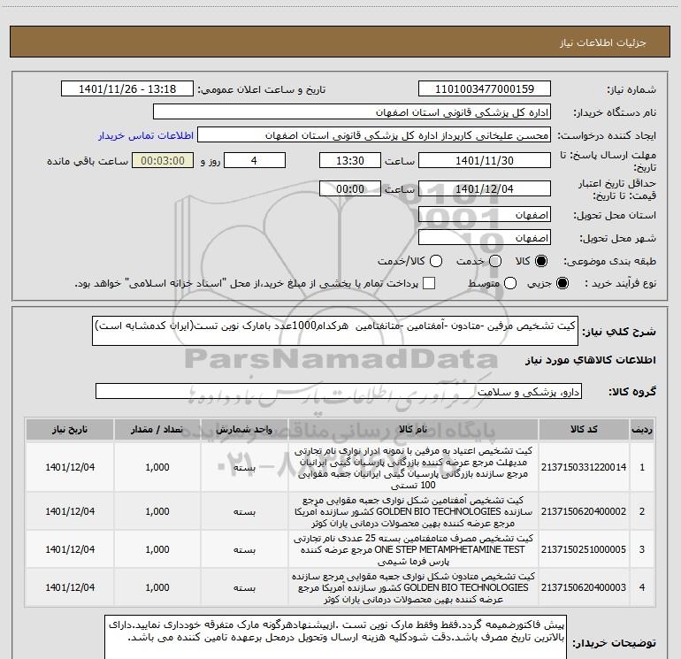This screenshot has width=681, height=659.
Task: Select the خدمت radio button
Action: point(495,261)
